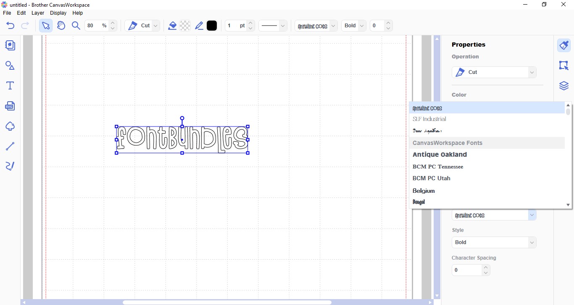Click the Undo arrow icon
Image resolution: width=574 pixels, height=305 pixels.
[11, 26]
